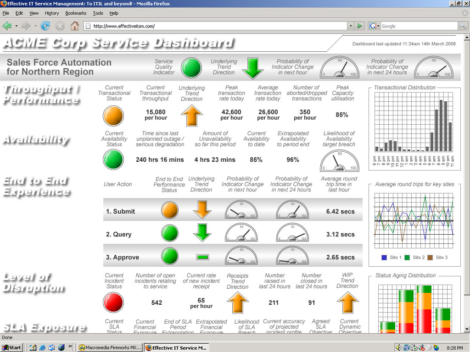The image size is (470, 352).
Task: Click the blue Site 1 legend swatch
Action: click(x=384, y=258)
